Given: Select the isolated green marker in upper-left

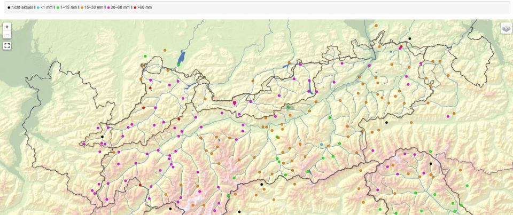Looking at the screenshot, I should tap(145, 56).
